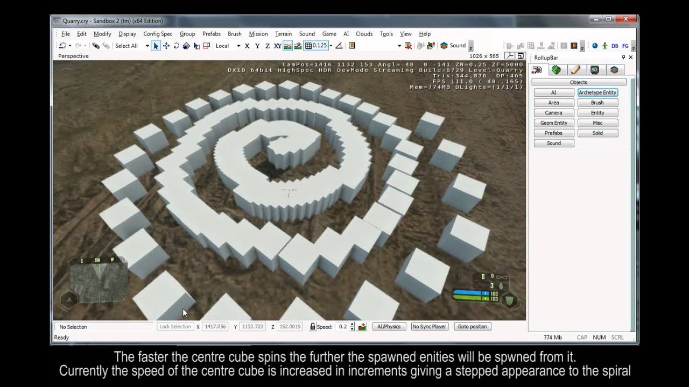
Task: Click the Sound layers stack icon
Action: (x=444, y=46)
